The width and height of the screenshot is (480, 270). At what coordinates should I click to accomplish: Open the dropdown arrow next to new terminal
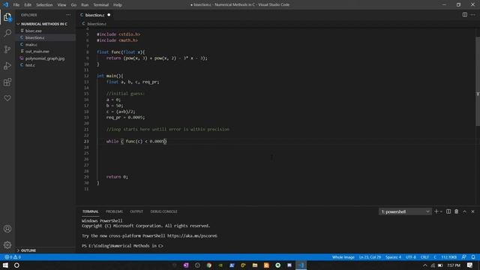pos(441,211)
